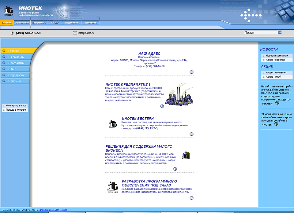Open Новости компании in the news panel
294x213 pixels.
277,56
